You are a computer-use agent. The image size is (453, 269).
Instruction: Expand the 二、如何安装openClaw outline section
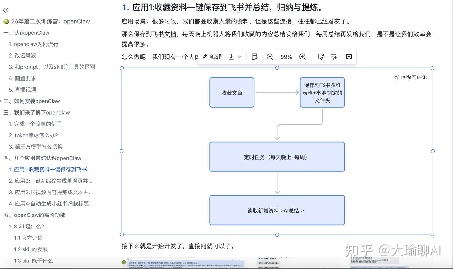click(x=1, y=101)
